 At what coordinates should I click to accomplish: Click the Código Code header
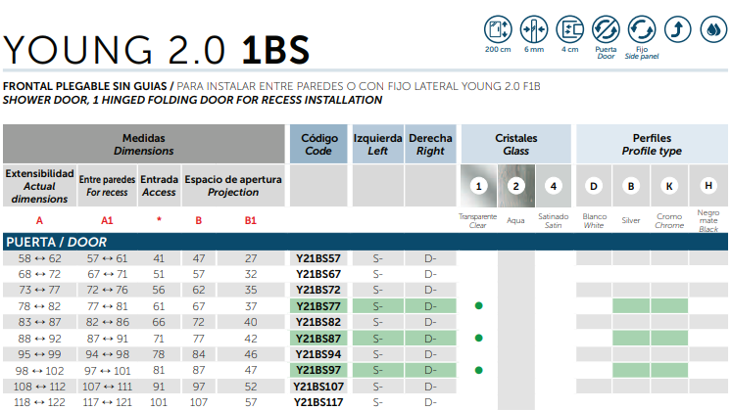pos(318,144)
